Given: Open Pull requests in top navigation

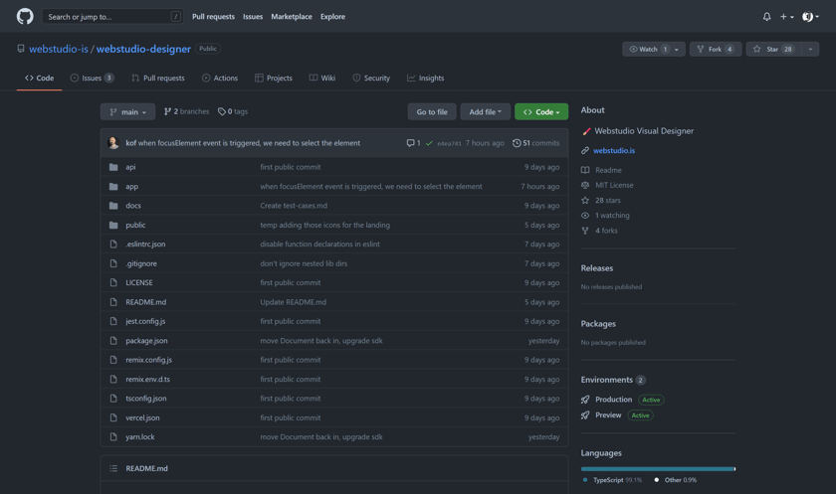Looking at the screenshot, I should point(213,17).
